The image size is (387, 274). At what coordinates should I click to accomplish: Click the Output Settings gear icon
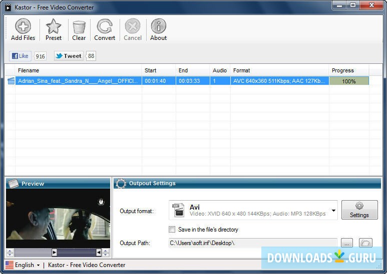pyautogui.click(x=121, y=184)
